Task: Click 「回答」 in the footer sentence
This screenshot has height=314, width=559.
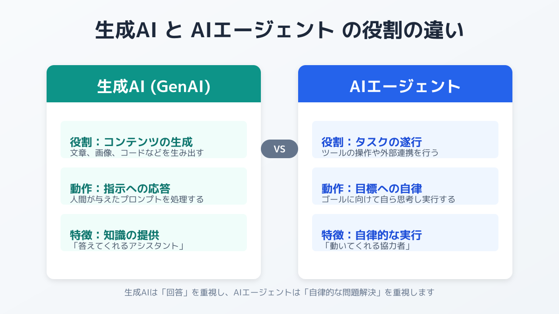Action: coord(175,293)
